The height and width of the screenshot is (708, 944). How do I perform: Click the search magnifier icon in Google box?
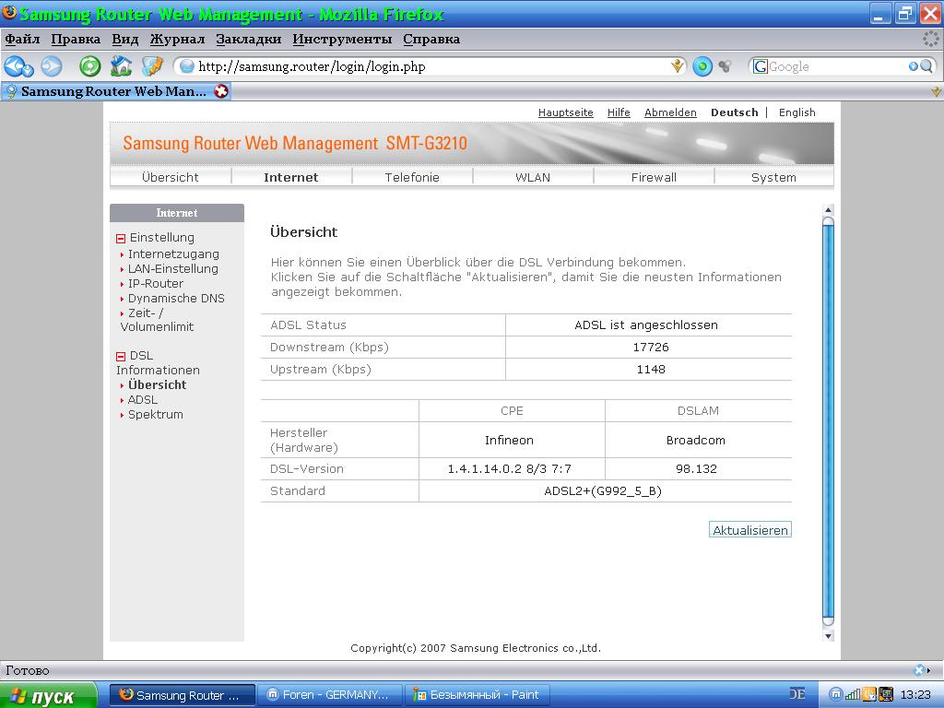coord(926,66)
